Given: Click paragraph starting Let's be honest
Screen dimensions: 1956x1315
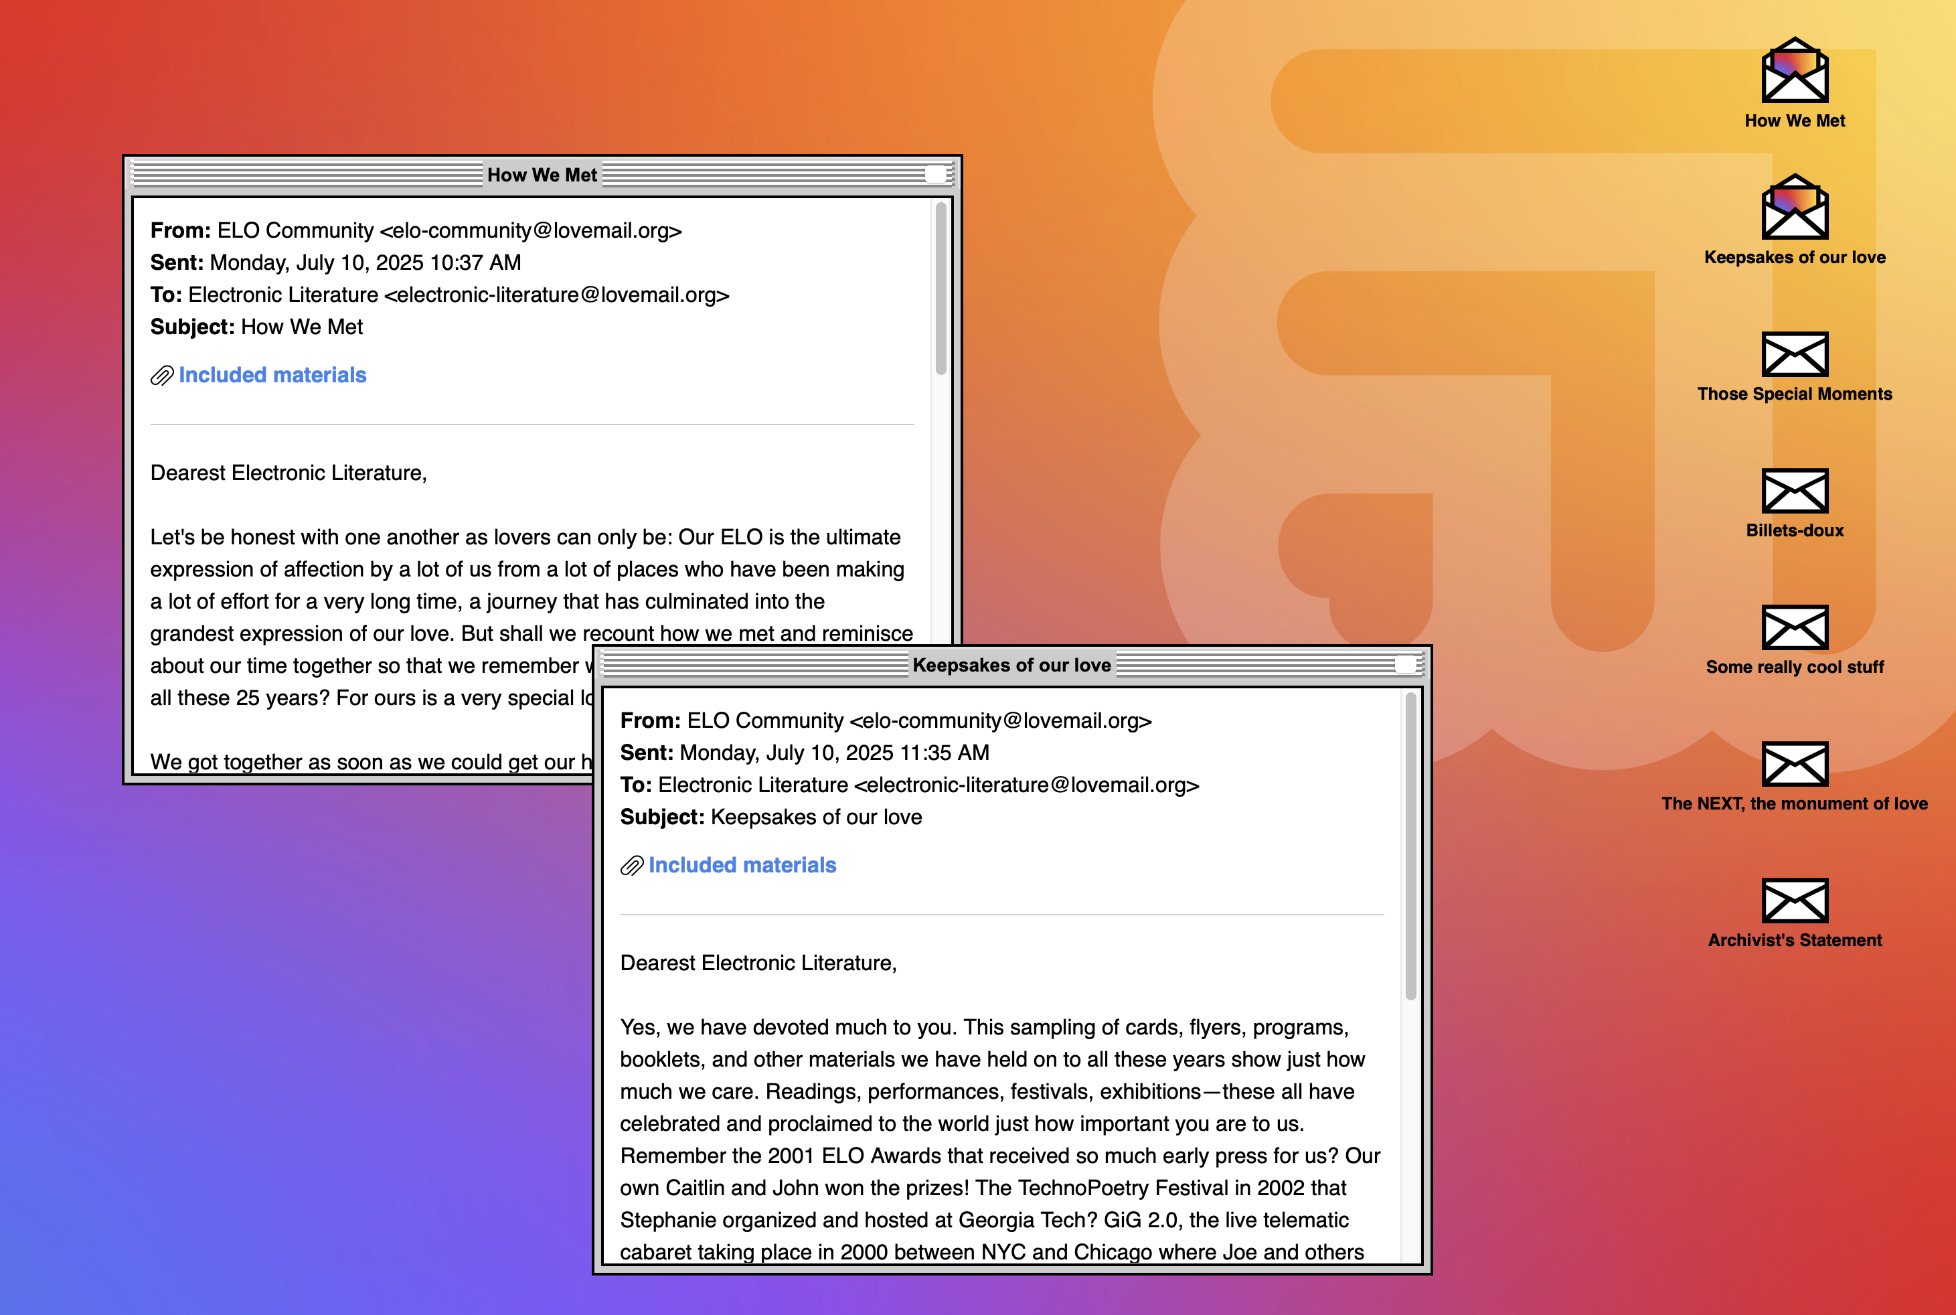Looking at the screenshot, I should [x=532, y=617].
